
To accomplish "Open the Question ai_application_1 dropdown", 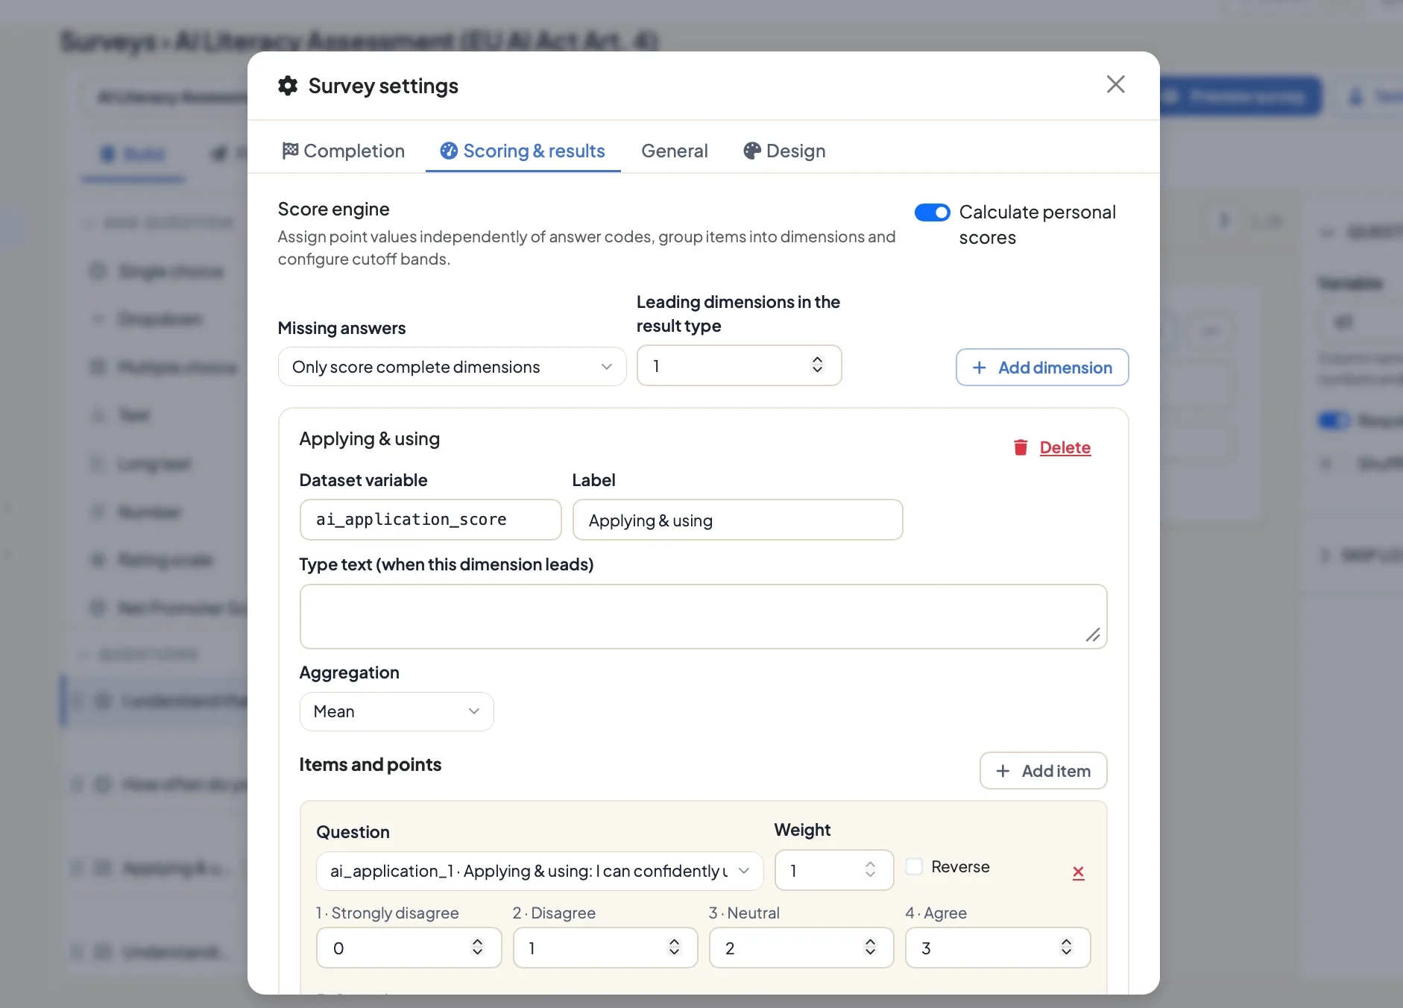I will point(540,871).
